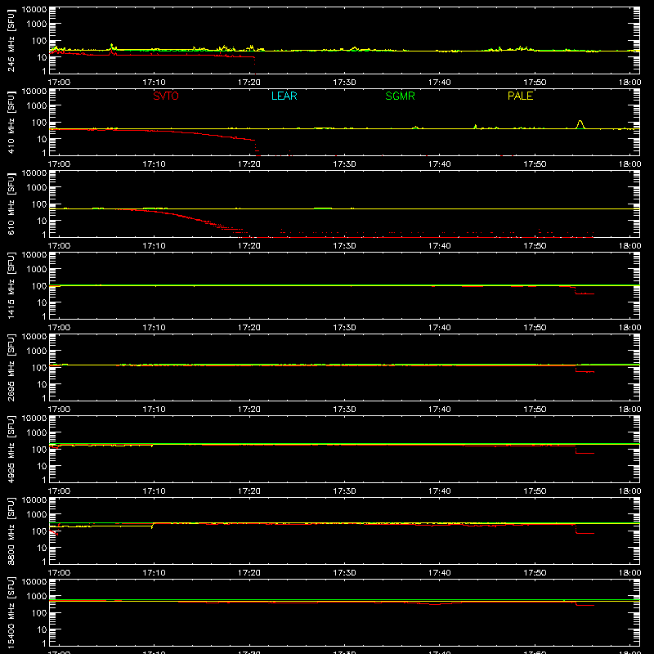Click the yellow peak near 17:54 on the 410 MHz plot

580,124
